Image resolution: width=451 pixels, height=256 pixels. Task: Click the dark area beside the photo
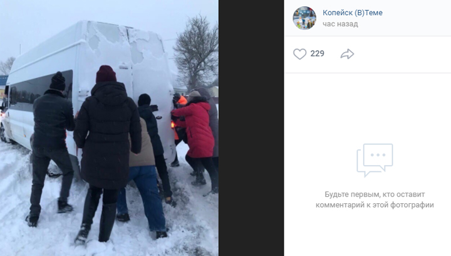coord(251,128)
